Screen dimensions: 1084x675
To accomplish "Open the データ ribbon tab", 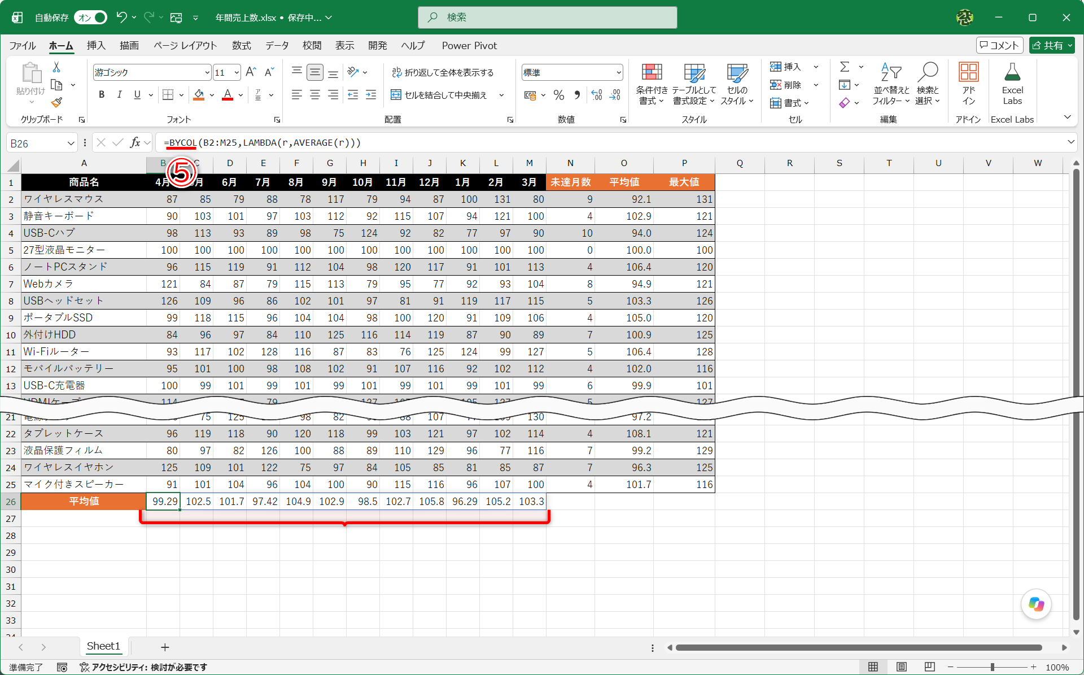I will 277,45.
